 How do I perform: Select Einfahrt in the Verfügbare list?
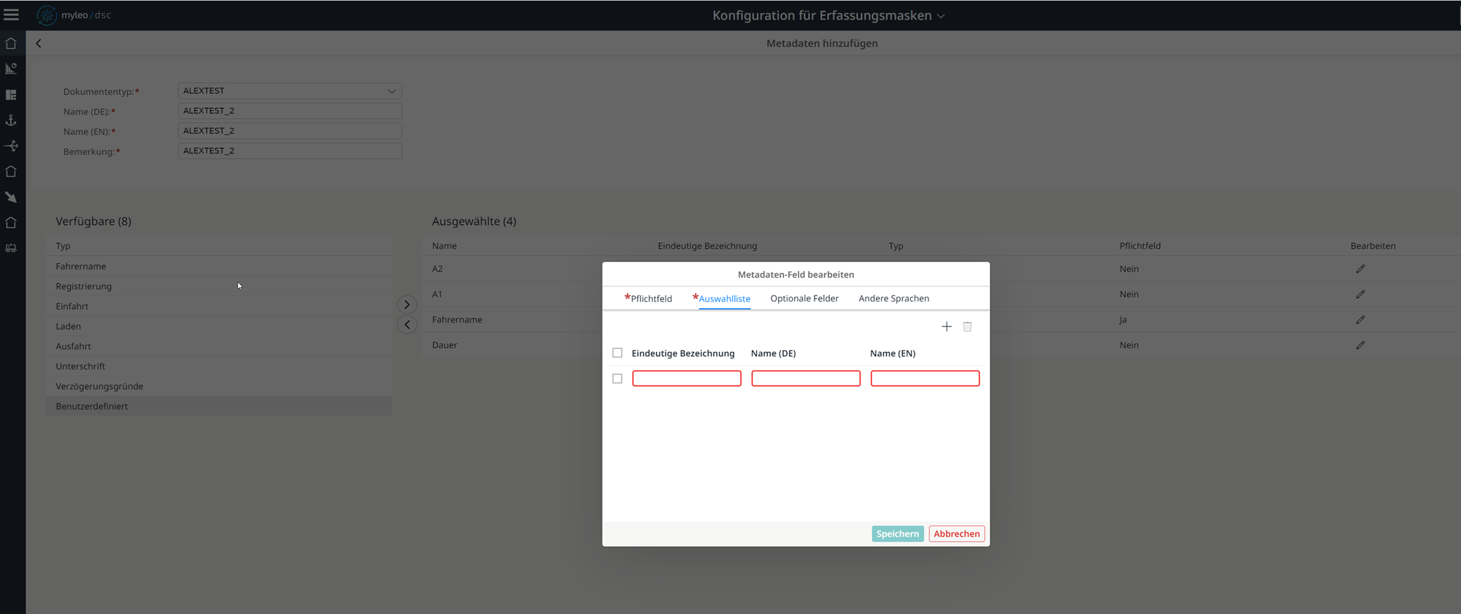click(219, 306)
